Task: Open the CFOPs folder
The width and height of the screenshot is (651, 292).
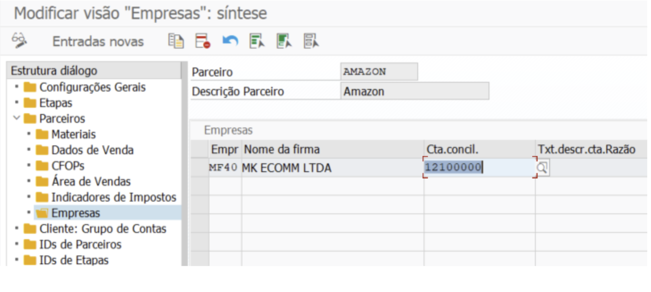Action: (x=68, y=165)
